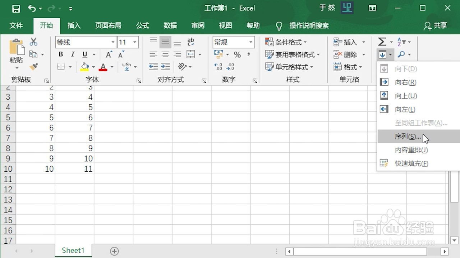Toggle underline formatting
This screenshot has height=258, width=460.
(x=84, y=54)
